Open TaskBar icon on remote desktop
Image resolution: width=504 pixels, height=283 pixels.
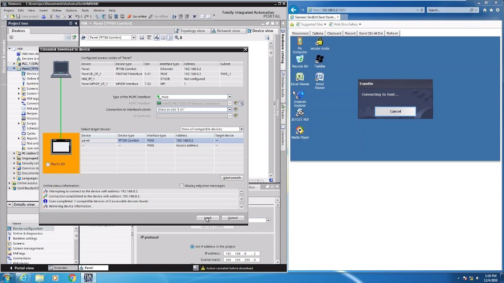[319, 62]
